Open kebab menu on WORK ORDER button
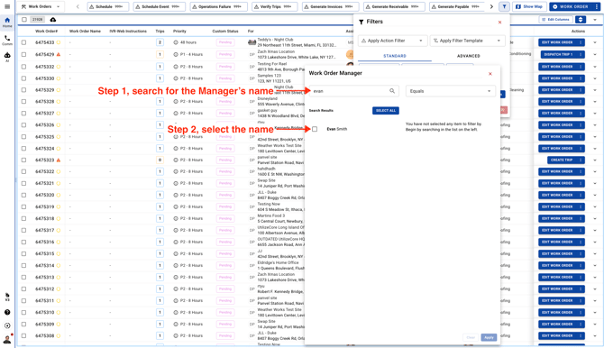 click(x=597, y=6)
